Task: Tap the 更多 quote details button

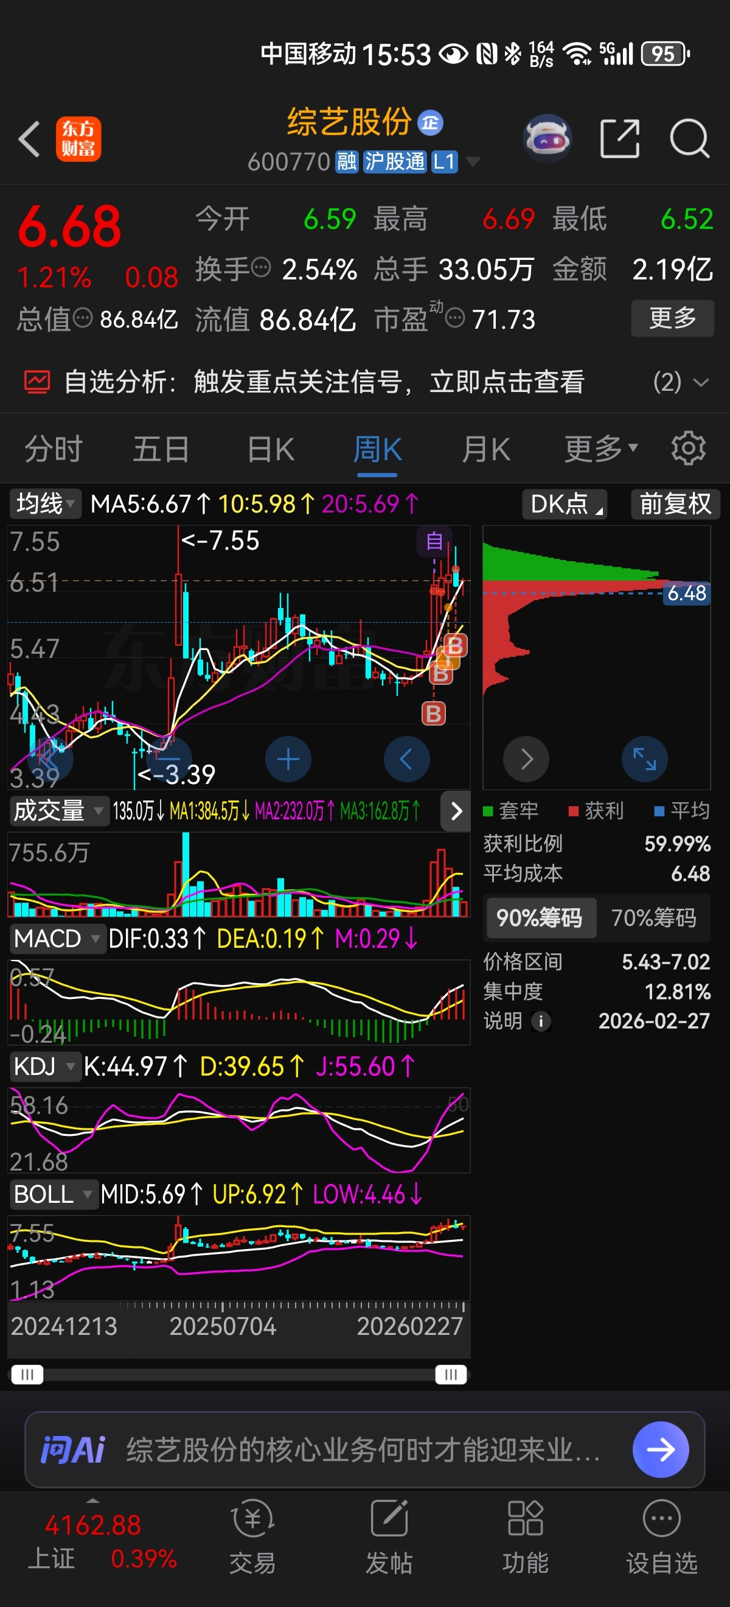Action: pos(672,318)
